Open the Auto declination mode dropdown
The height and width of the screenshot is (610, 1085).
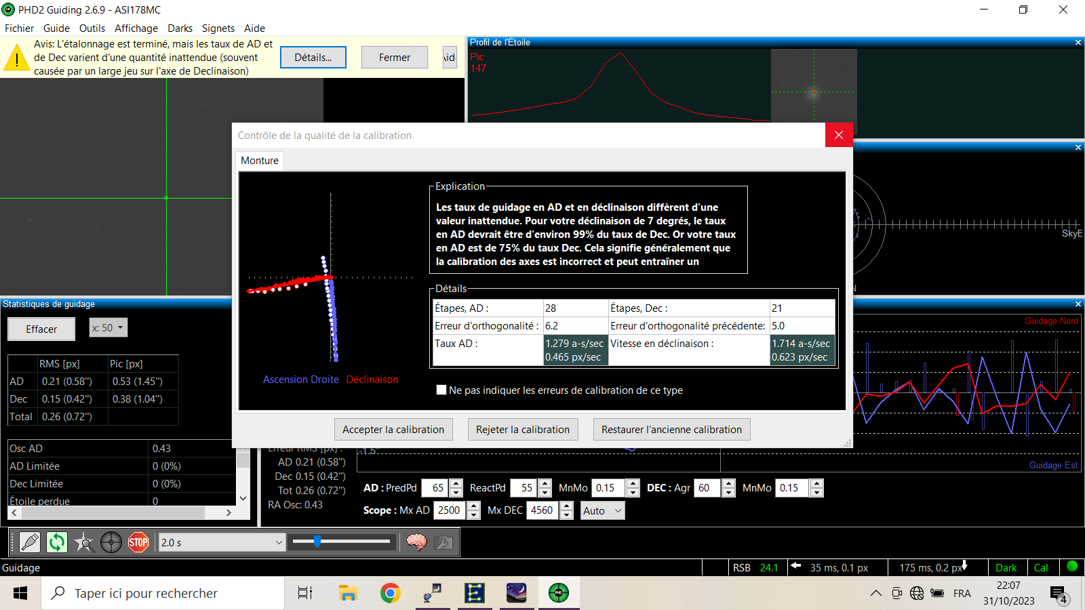(602, 510)
